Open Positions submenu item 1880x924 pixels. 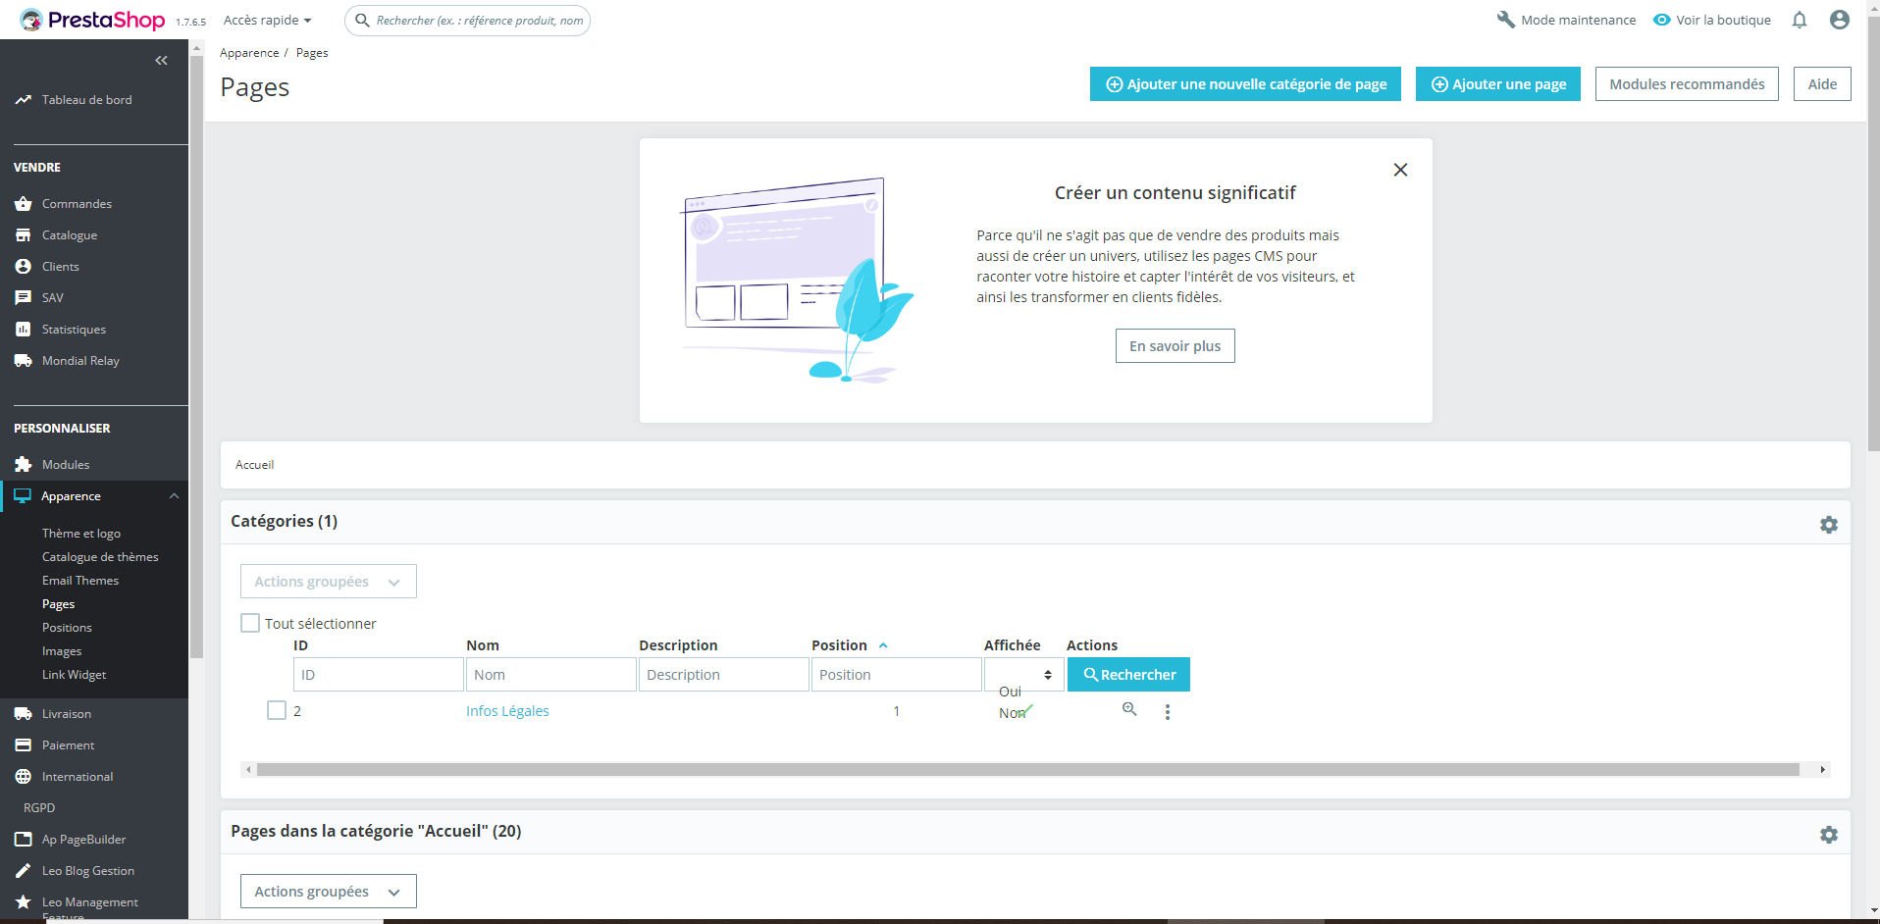coord(67,628)
